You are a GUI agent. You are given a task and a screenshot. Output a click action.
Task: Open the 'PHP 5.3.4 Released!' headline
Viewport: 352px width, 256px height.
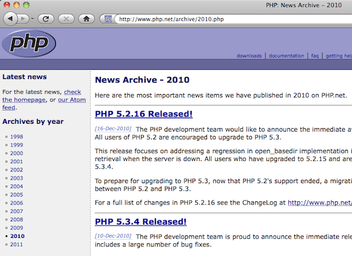tap(141, 221)
